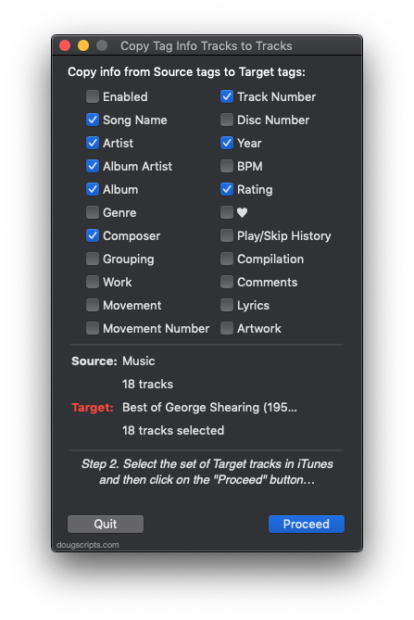Turn off the Year checkbox
The height and width of the screenshot is (620, 414).
[x=227, y=143]
